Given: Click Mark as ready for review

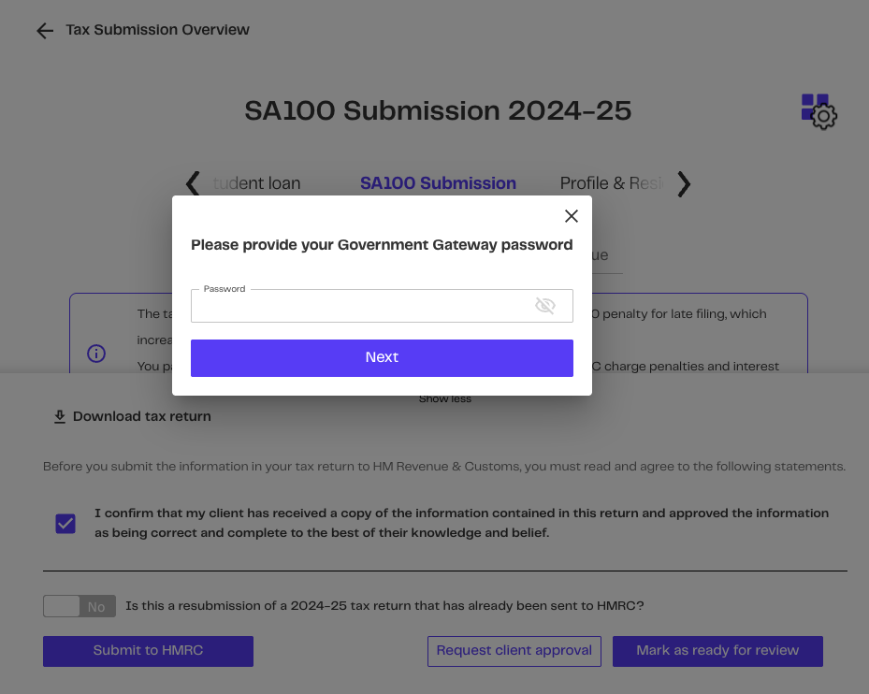Looking at the screenshot, I should 717,651.
